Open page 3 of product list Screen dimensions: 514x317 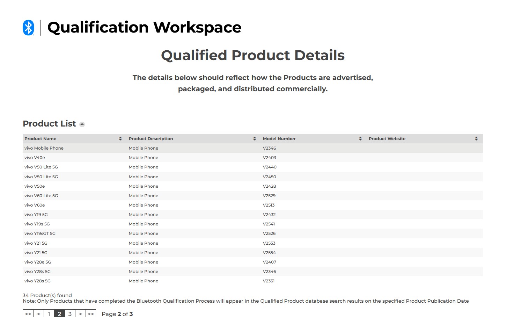coord(70,314)
